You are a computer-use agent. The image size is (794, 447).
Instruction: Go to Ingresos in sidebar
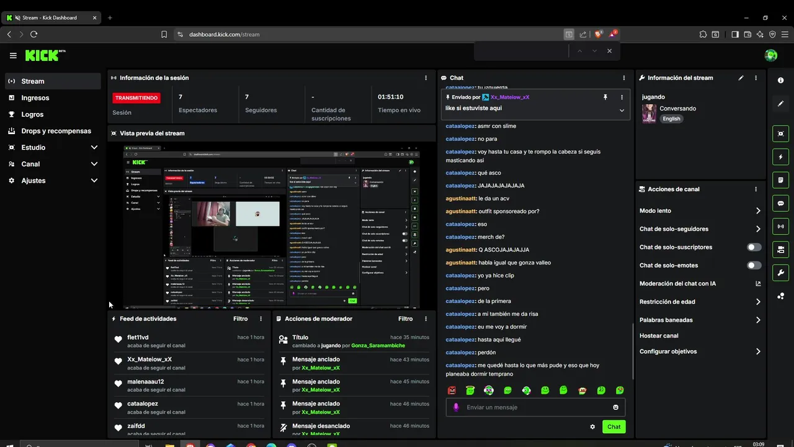pos(53,98)
